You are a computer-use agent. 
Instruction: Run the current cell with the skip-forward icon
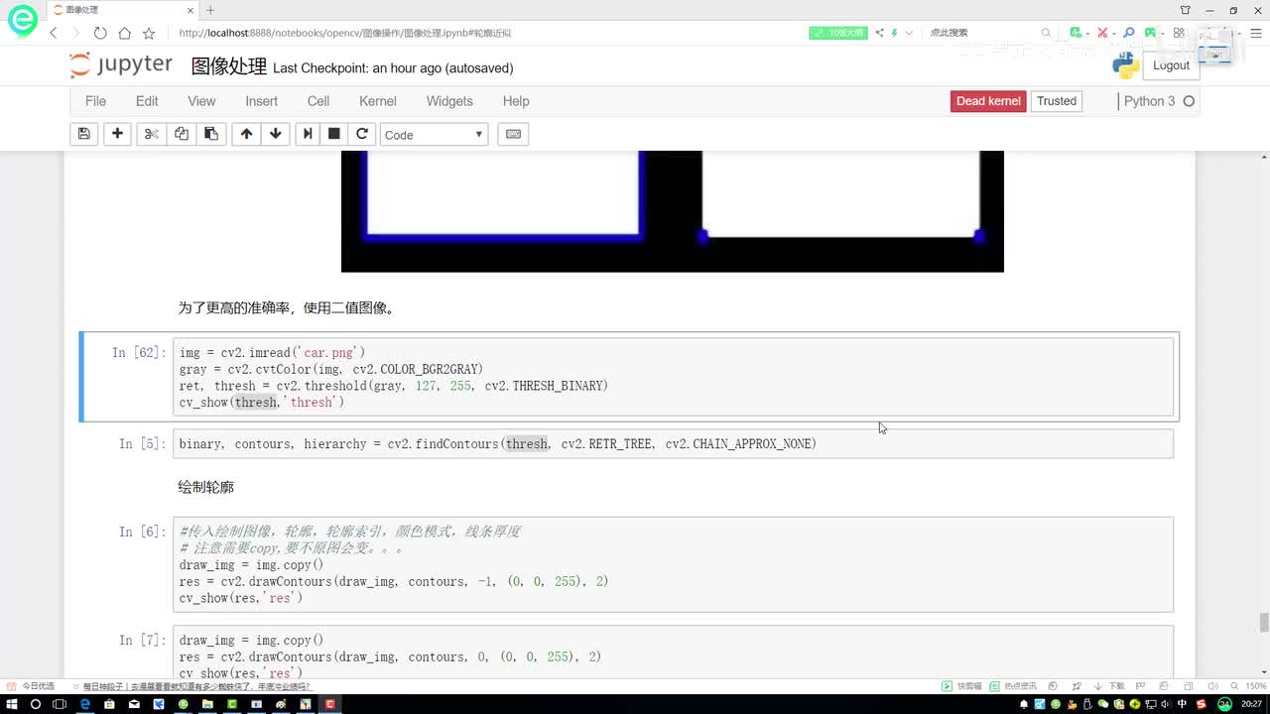(x=308, y=134)
